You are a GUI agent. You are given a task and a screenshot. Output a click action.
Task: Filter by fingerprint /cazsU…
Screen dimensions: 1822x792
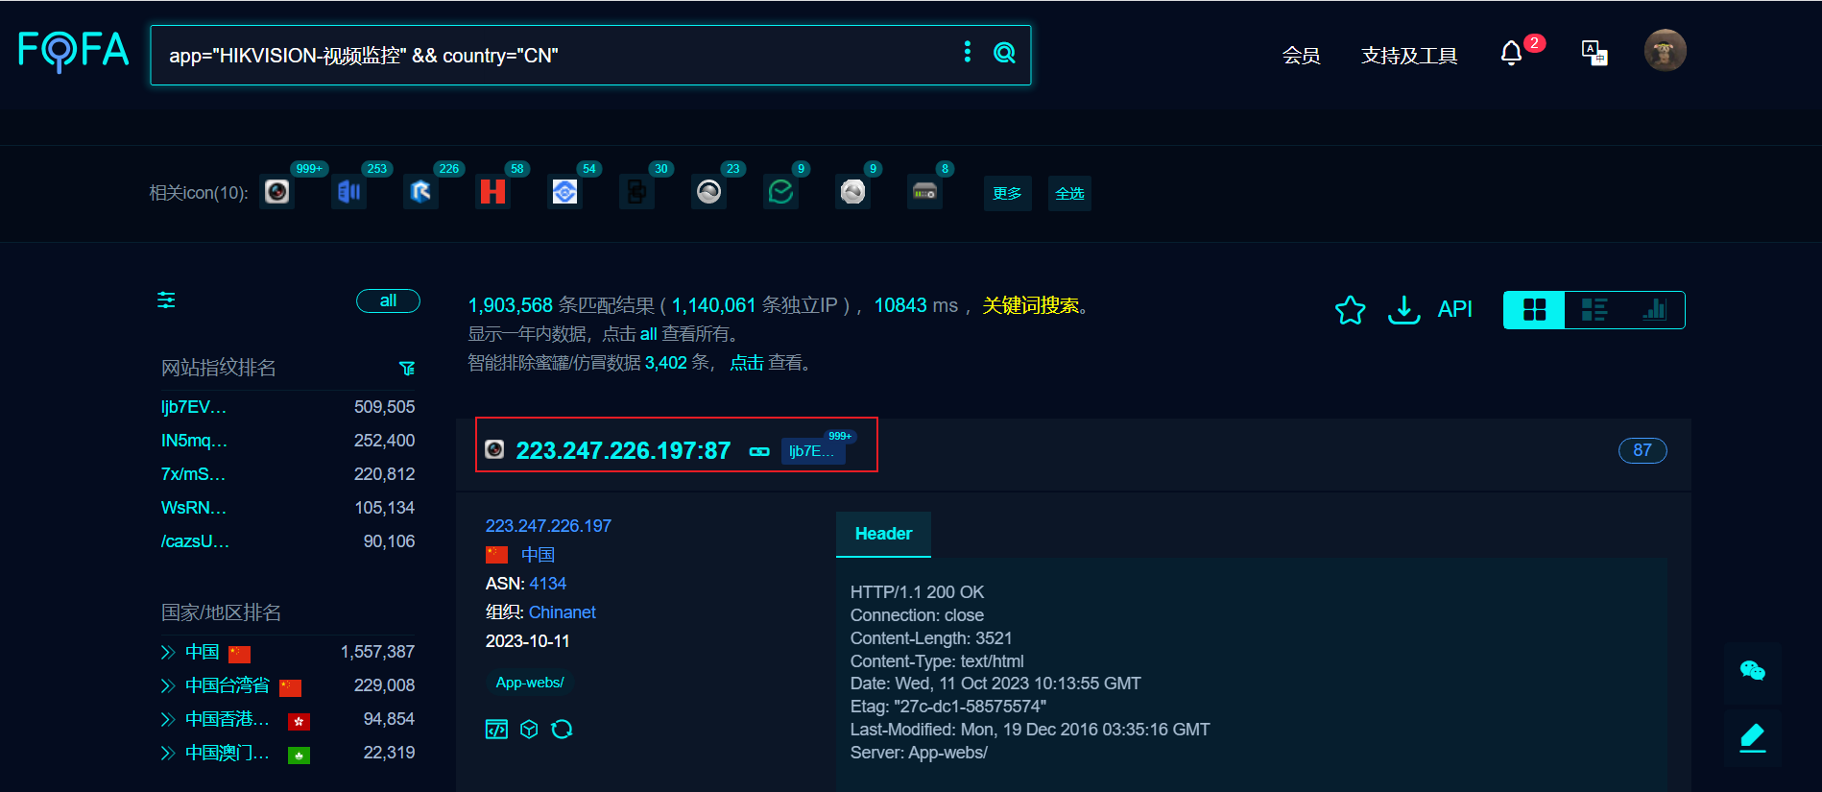196,541
